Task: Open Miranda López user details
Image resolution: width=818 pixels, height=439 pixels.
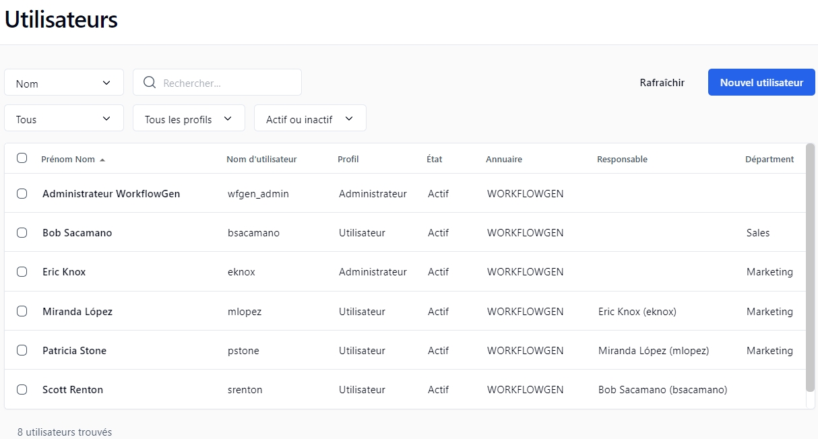Action: click(x=77, y=312)
